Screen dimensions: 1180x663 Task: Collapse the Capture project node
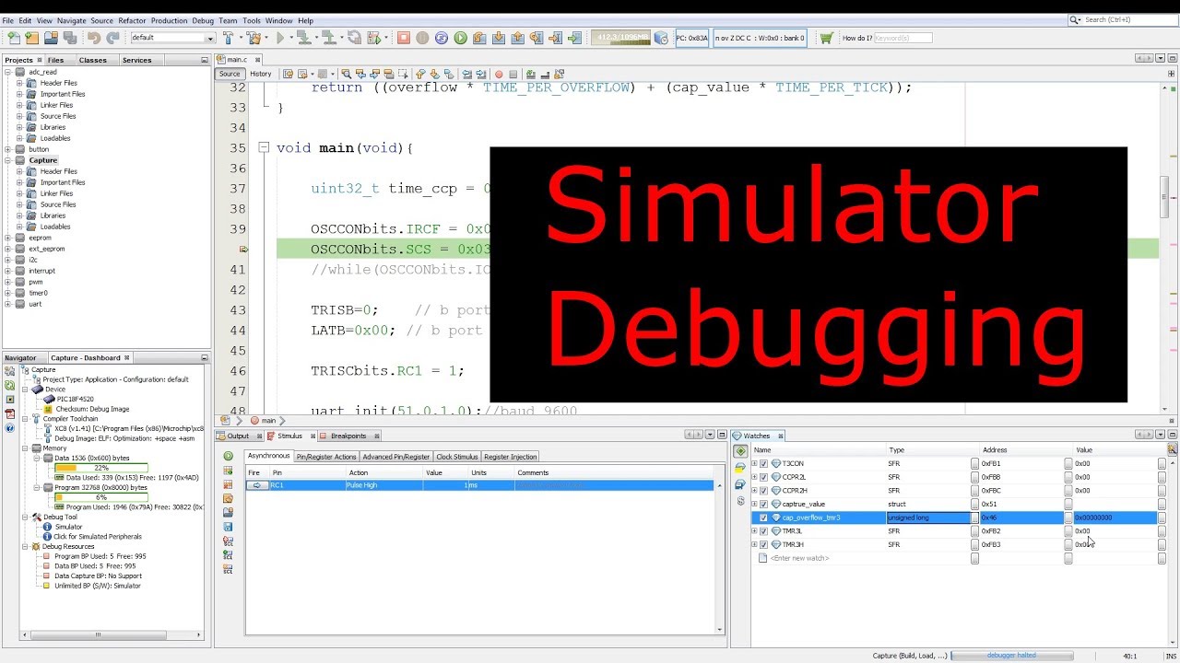[x=8, y=160]
